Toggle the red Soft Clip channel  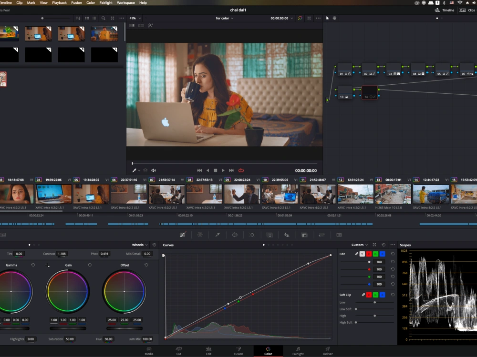click(369, 295)
